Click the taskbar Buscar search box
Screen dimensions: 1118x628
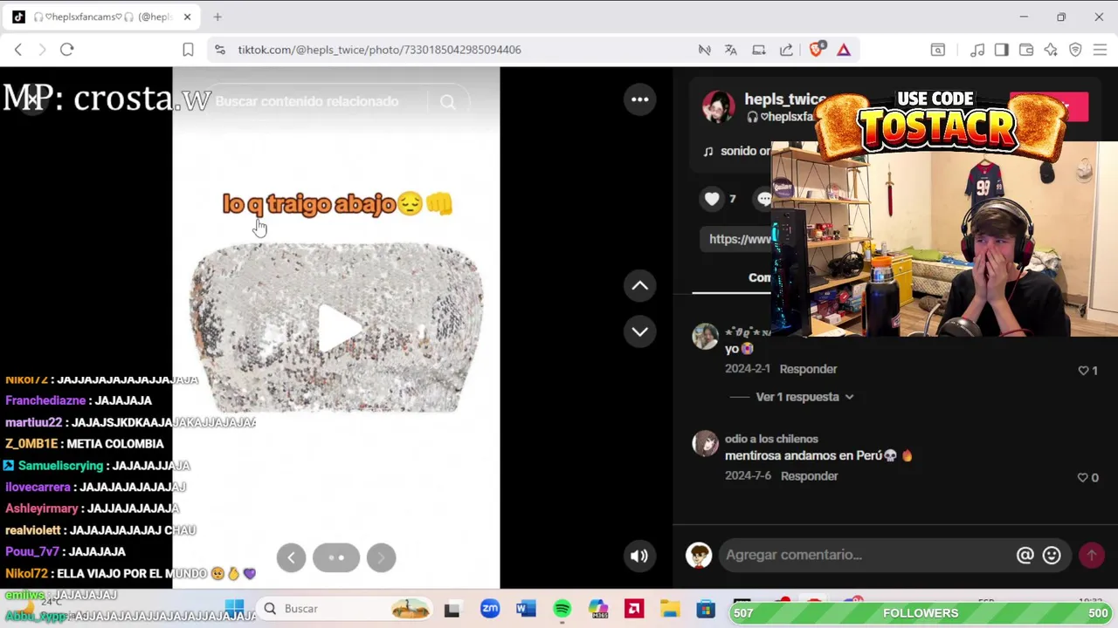point(345,609)
